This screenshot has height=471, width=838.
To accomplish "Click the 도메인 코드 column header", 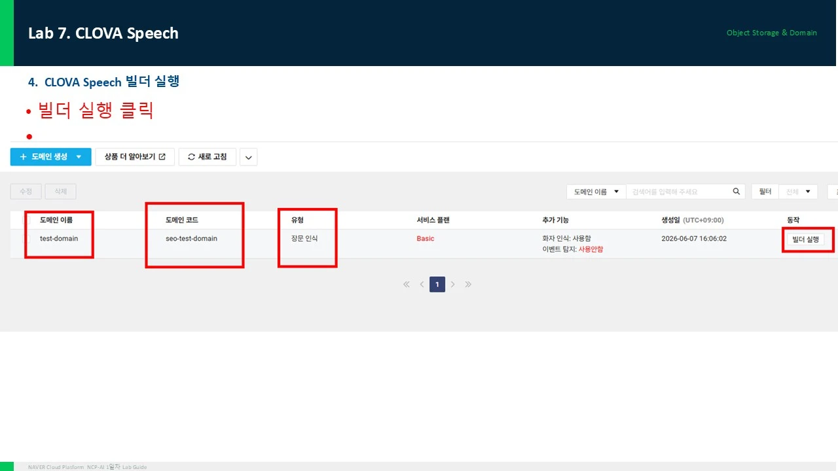I will (182, 220).
